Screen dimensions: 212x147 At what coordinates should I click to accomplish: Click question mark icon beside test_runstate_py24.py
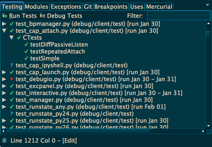(x=12, y=114)
